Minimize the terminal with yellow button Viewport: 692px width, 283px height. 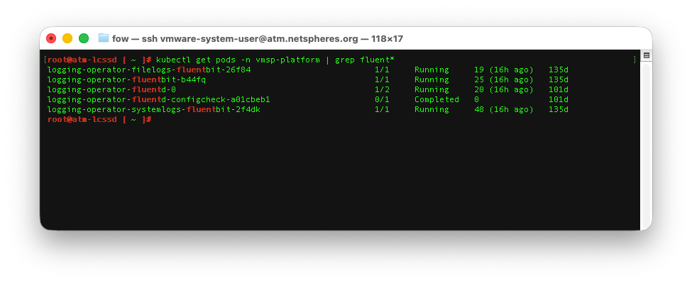tap(67, 38)
